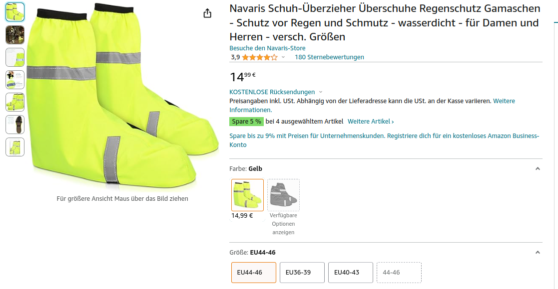
Task: Expand KOSTENLOSE Rücksendungen details chevron
Action: click(x=321, y=92)
